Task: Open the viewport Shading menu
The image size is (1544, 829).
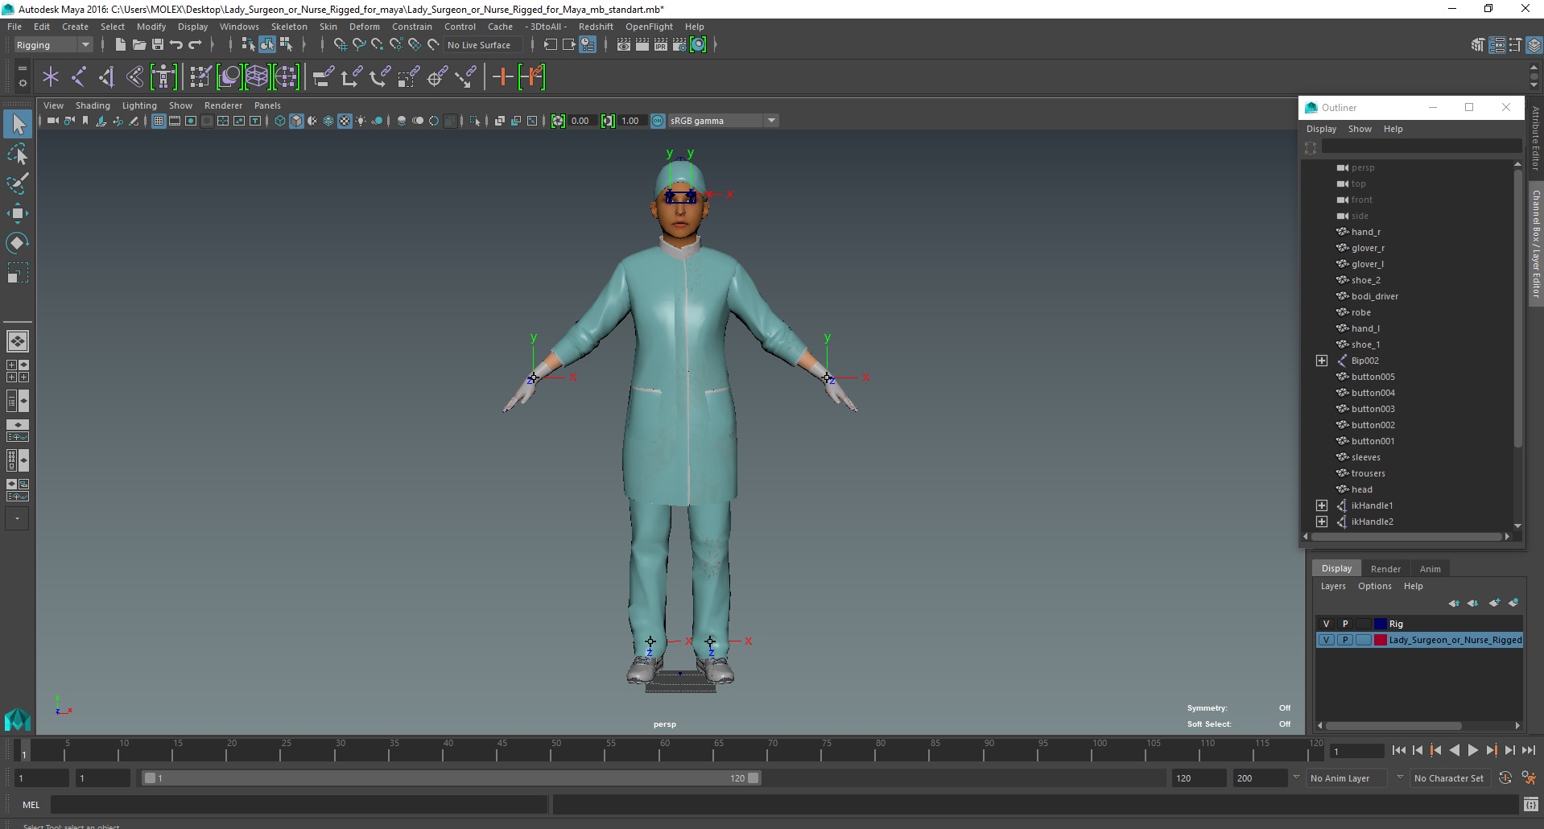Action: [x=93, y=105]
